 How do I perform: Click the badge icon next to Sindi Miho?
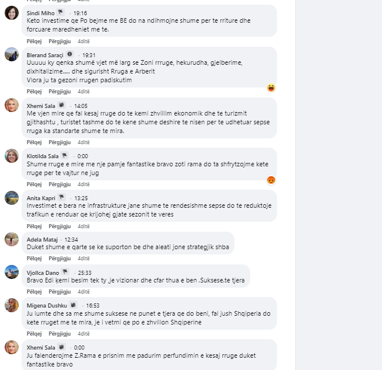click(60, 12)
